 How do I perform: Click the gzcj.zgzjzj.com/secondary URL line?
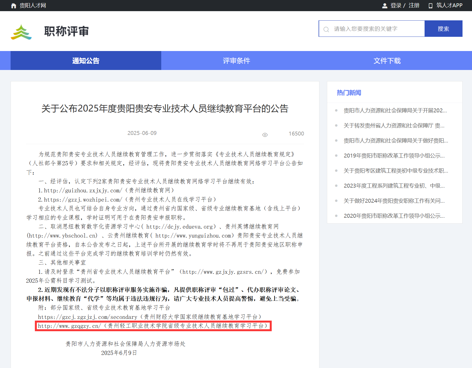(x=150, y=317)
